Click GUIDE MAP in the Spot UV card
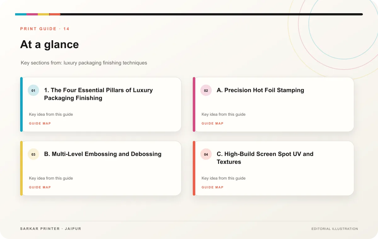The image size is (378, 239). click(213, 187)
